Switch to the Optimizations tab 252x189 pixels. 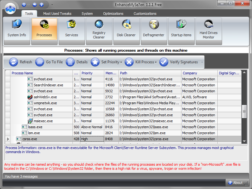point(113,14)
